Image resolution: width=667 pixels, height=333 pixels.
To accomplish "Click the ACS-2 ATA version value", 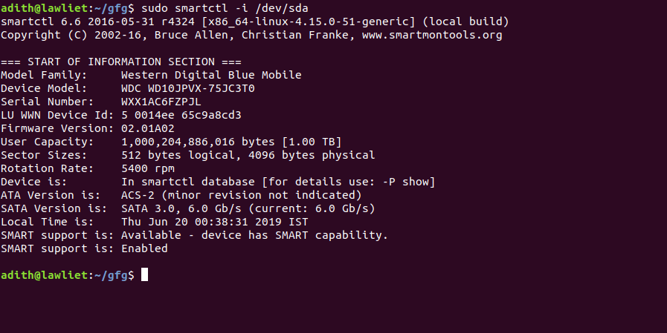I will click(138, 195).
